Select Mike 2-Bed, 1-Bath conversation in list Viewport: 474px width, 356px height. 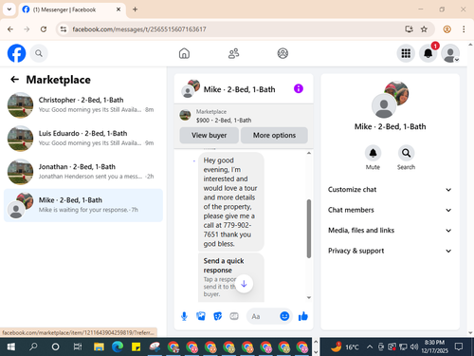pos(83,205)
